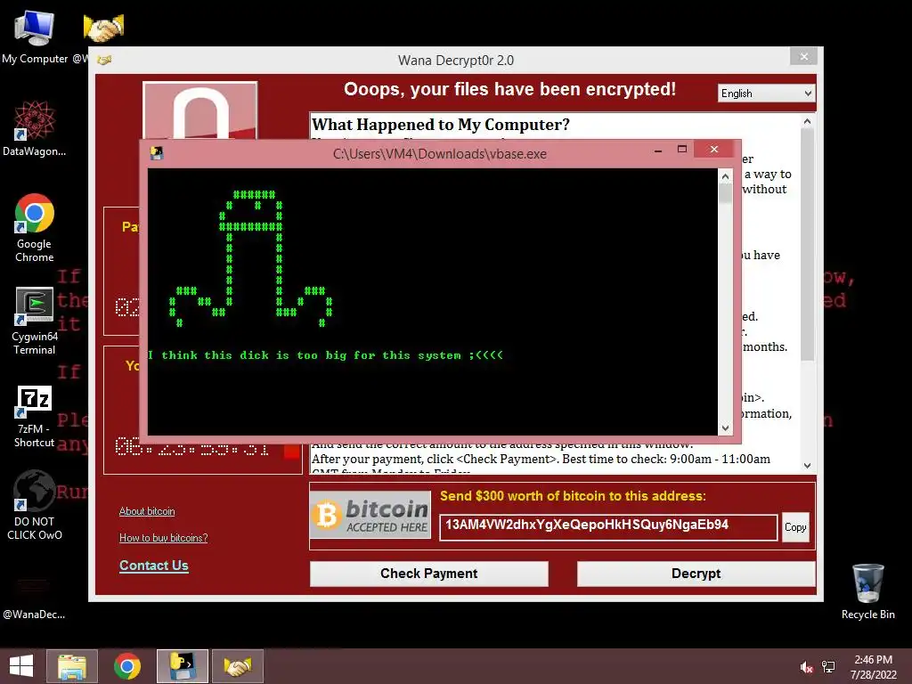Click the network tray icon
This screenshot has width=912, height=684.
point(828,667)
